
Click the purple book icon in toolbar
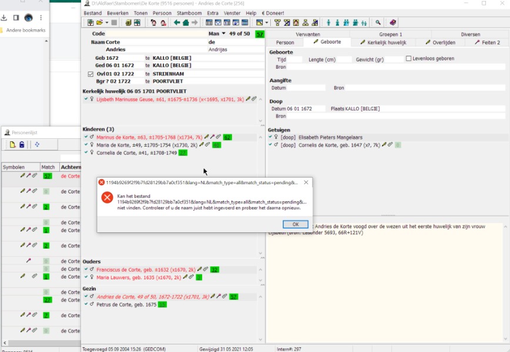click(393, 23)
